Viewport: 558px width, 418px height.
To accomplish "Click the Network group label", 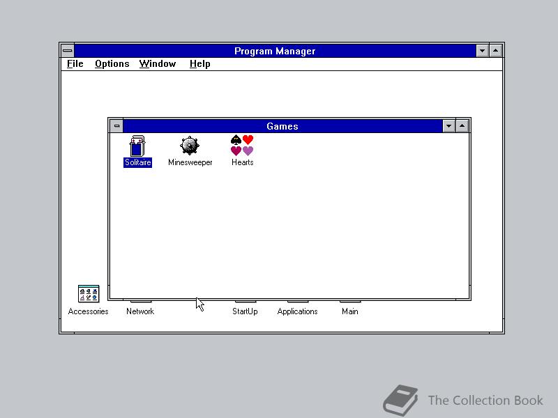I will tap(140, 311).
